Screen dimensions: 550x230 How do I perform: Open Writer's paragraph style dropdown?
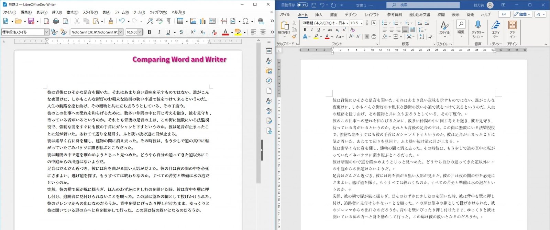coord(47,32)
